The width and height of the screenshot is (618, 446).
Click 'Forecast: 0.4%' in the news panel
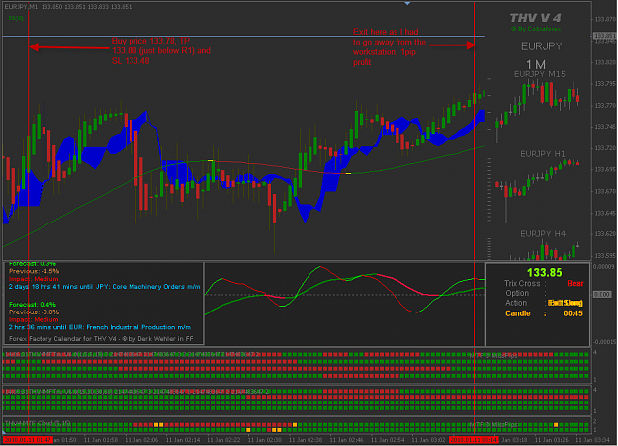pos(33,305)
